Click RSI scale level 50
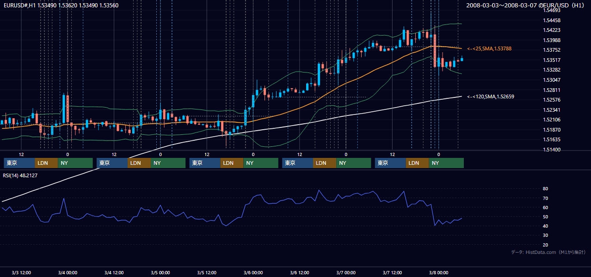The width and height of the screenshot is (591, 277). pyautogui.click(x=546, y=217)
